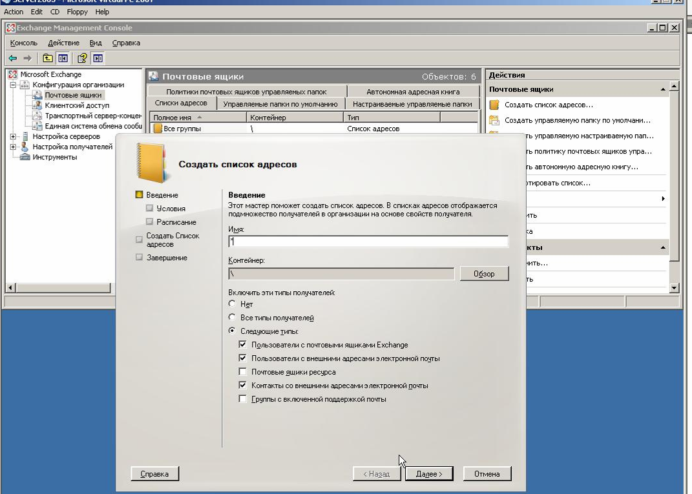692x494 pixels.
Task: Open the Help toolbar icon
Action: [x=82, y=58]
